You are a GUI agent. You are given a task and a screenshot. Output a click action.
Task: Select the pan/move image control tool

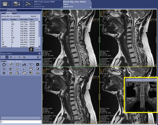11,57
